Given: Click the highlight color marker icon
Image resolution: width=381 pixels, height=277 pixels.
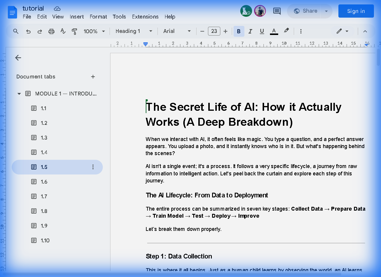Looking at the screenshot, I should [286, 31].
